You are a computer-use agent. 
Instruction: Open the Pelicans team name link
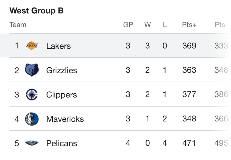(x=62, y=143)
